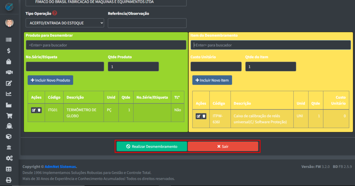355x186 pixels.
Task: Delete the TERMÔMETRO DE GLOBO row
Action: coord(39,110)
